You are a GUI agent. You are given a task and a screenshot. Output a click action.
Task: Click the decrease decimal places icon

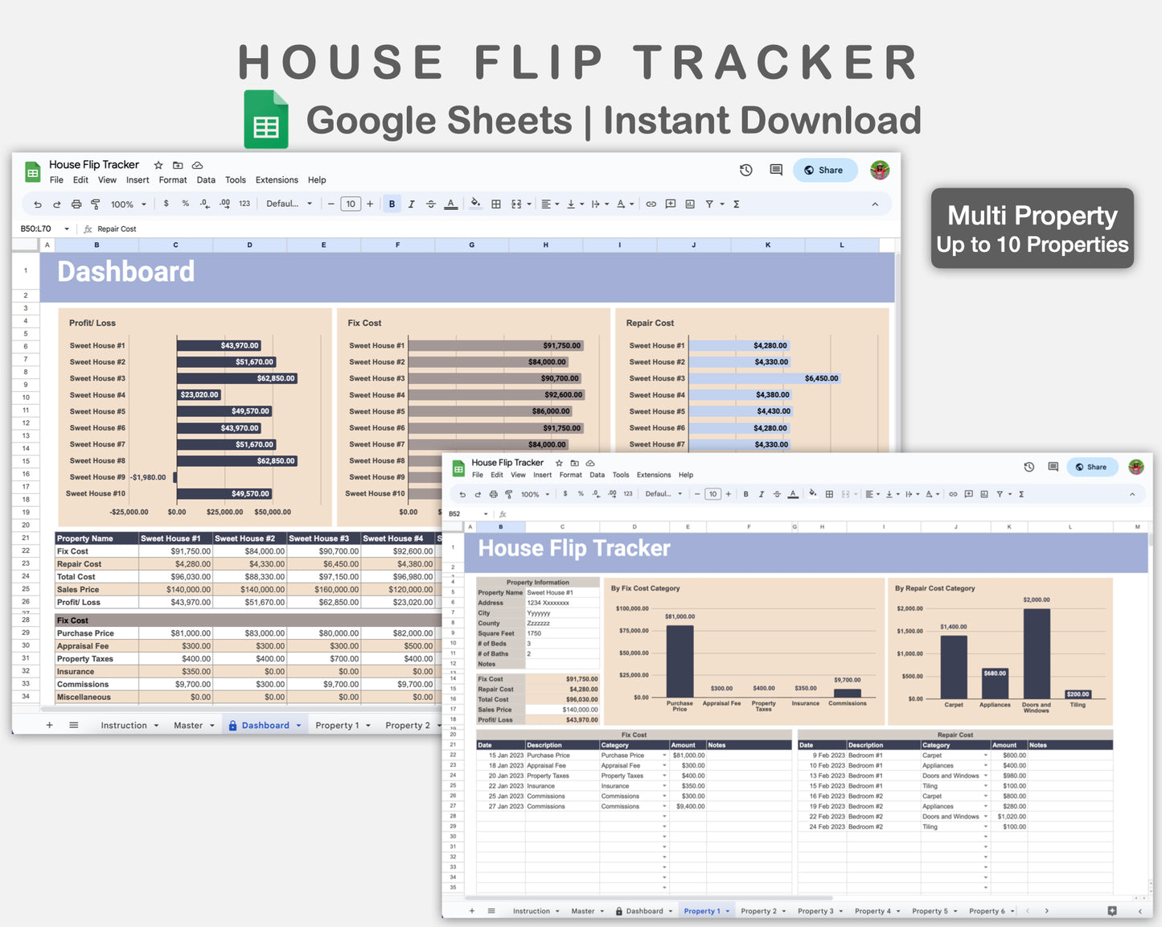[x=203, y=204]
